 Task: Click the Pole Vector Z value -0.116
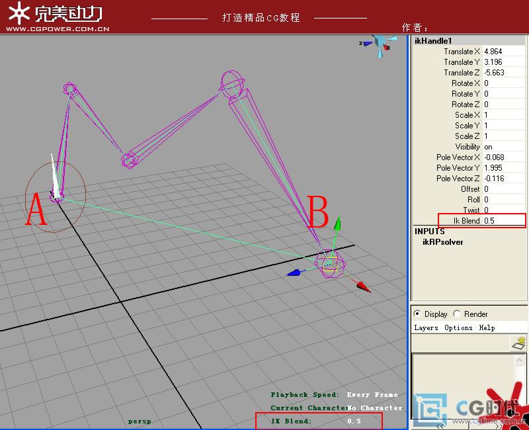(x=504, y=179)
